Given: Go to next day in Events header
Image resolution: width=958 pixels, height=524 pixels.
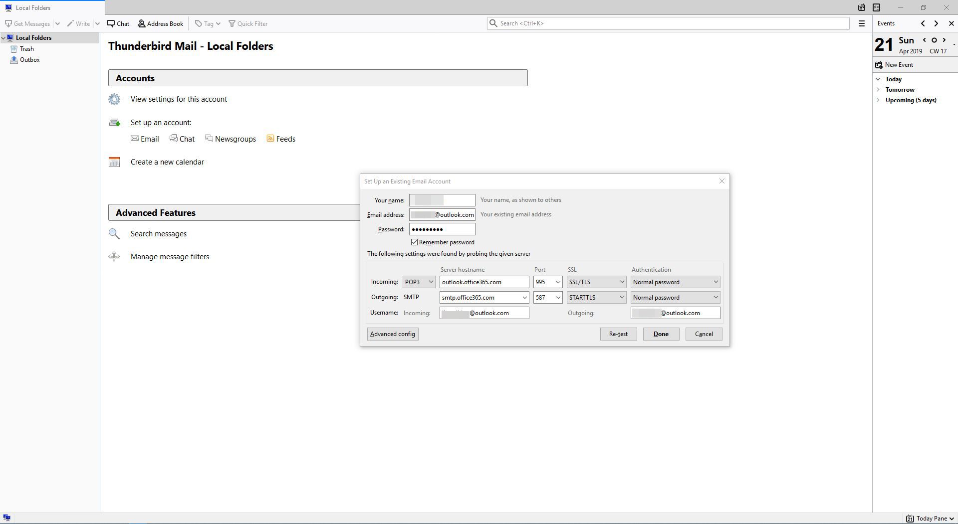Looking at the screenshot, I should click(x=936, y=23).
